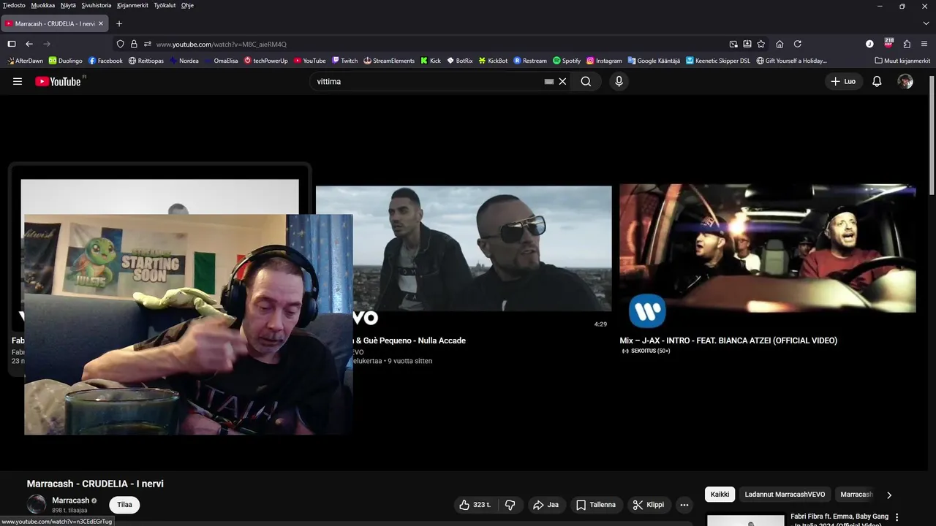Open YouTube notifications bell
The width and height of the screenshot is (936, 526).
click(x=877, y=81)
